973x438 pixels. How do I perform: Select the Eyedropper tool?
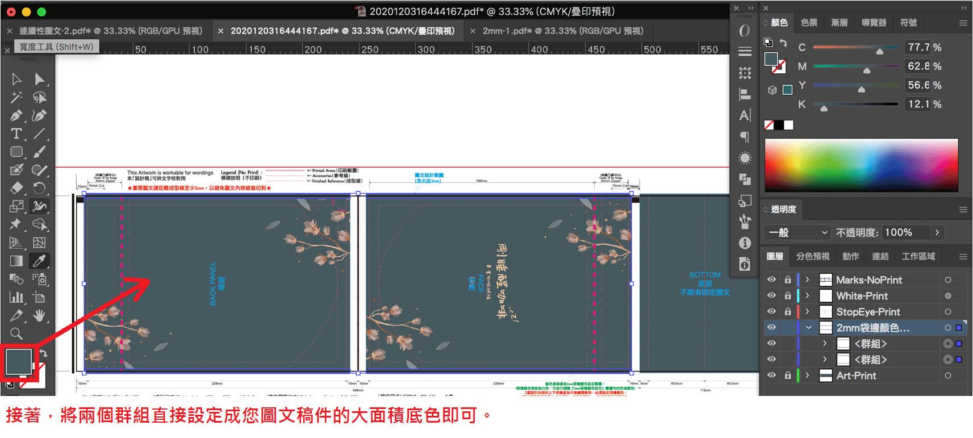point(39,261)
